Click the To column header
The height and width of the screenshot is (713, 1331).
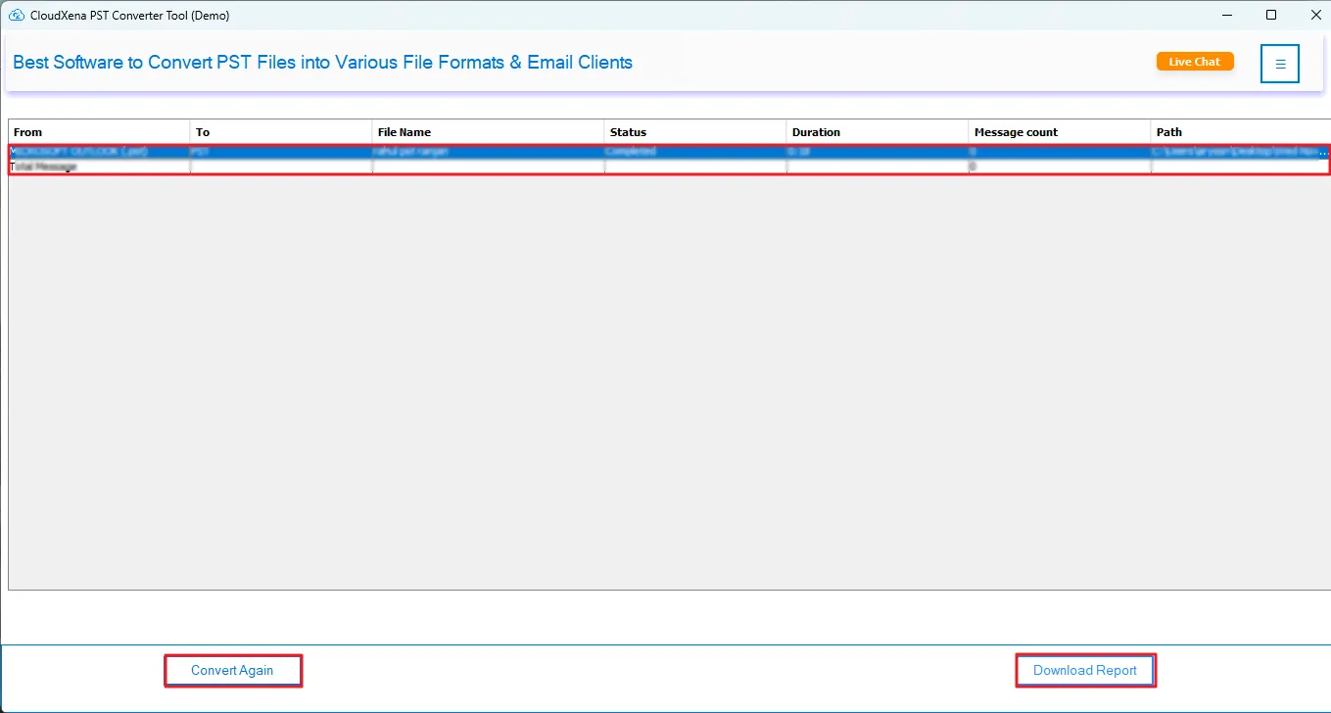tap(280, 132)
